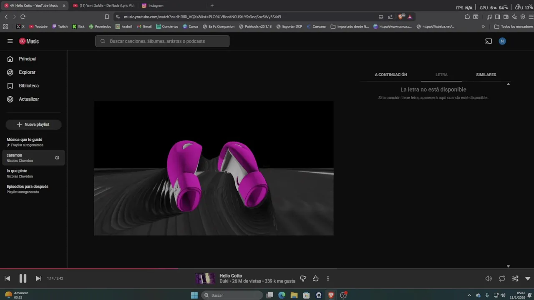Close the Hello Cotto browser tab
Screen dimensions: 534x300
[x=64, y=5]
